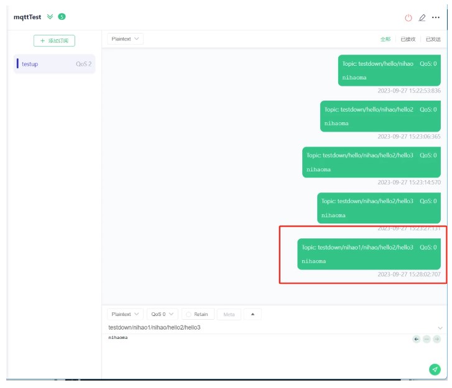The image size is (452, 388).
Task: Open the QoS 0 dropdown
Action: pos(162,314)
